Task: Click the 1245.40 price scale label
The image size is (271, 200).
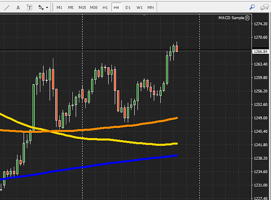Action: 261,131
